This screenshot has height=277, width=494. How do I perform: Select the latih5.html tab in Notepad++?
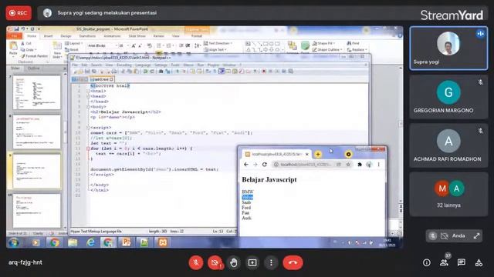[x=102, y=79]
